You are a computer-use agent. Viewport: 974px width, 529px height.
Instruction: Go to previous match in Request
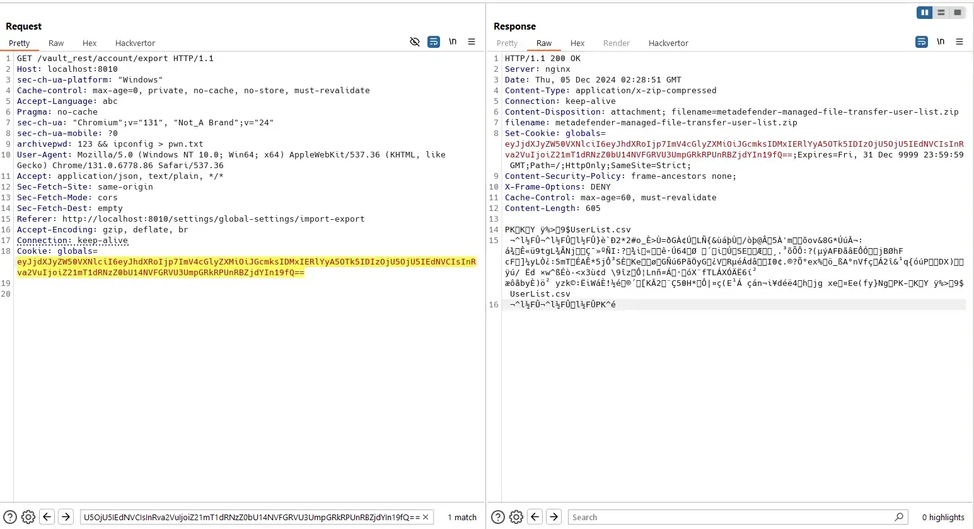tap(47, 517)
